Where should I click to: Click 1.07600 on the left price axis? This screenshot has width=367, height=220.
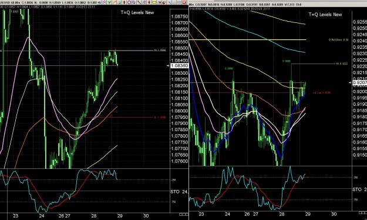[x=180, y=161]
